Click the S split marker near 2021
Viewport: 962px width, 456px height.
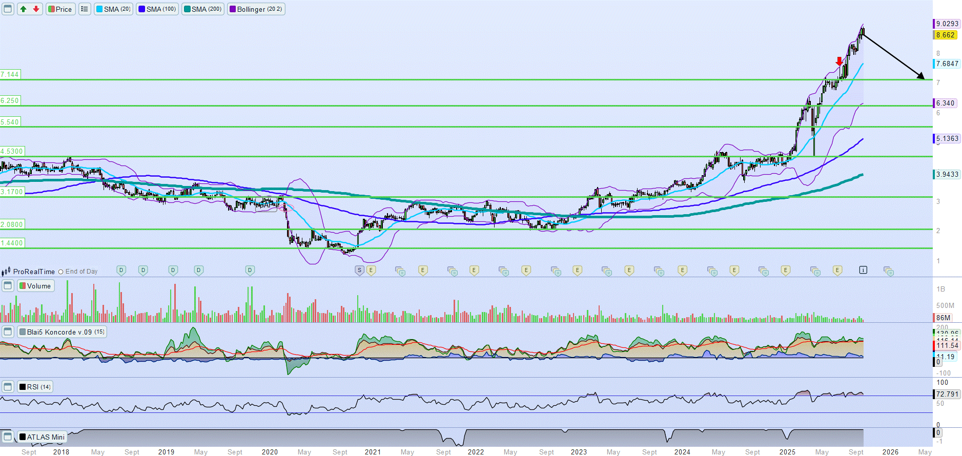[359, 270]
